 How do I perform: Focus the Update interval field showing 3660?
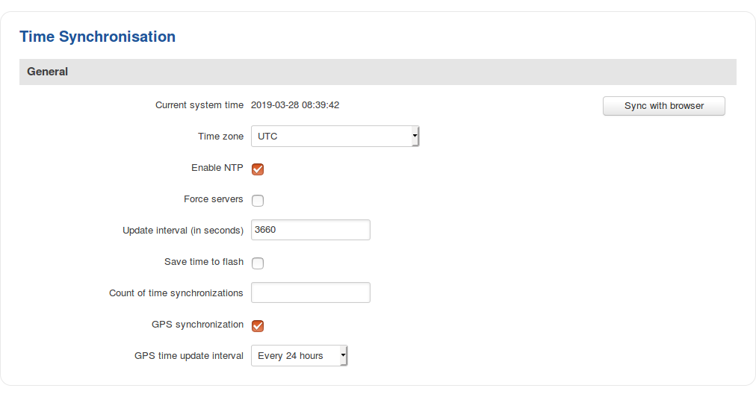[310, 230]
